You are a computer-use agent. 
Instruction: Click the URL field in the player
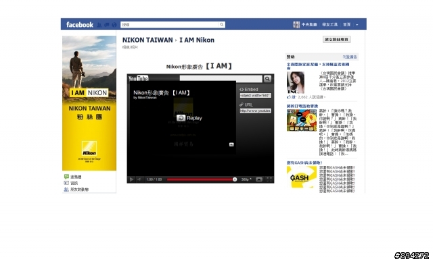pyautogui.click(x=256, y=111)
